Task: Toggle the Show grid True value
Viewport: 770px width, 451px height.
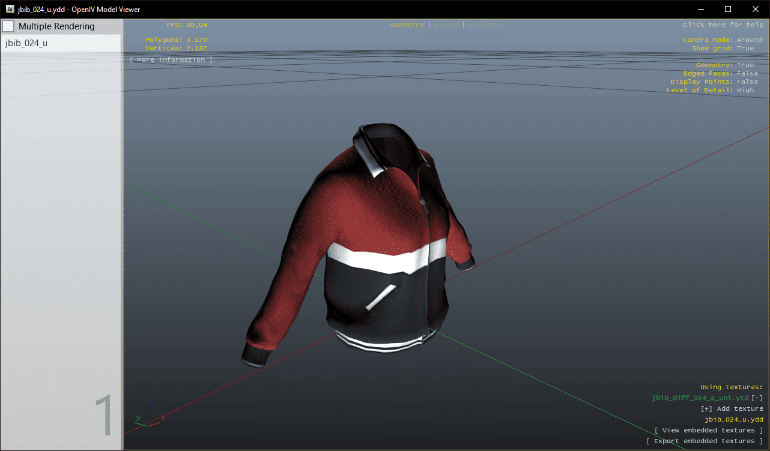Action: click(745, 48)
